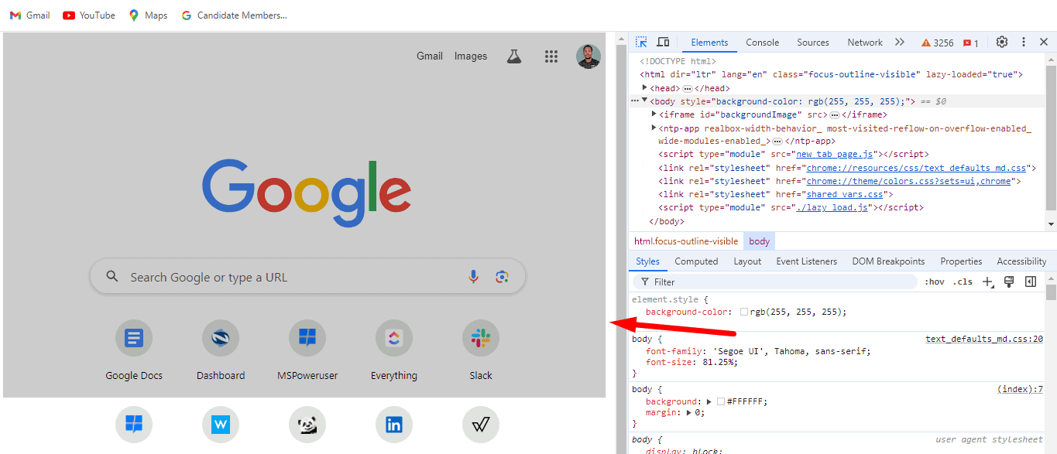Switch to Elements tab
This screenshot has width=1057, height=454.
709,43
